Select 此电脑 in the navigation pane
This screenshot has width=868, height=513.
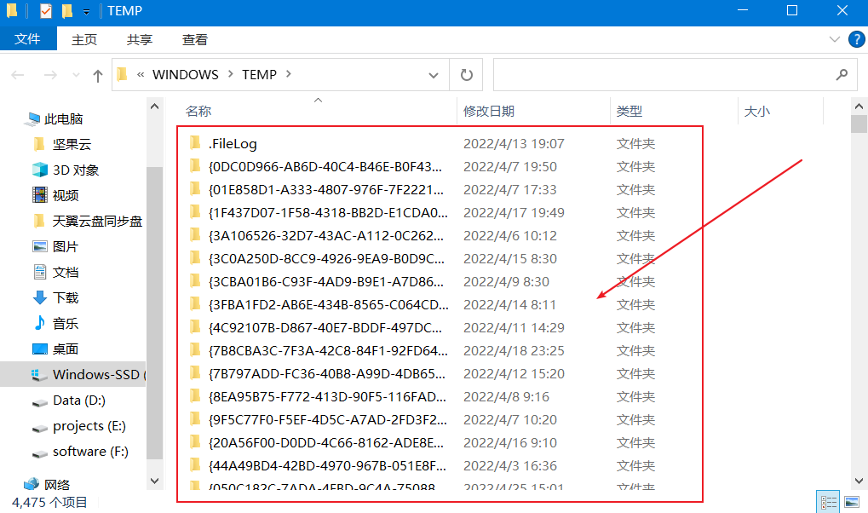click(63, 119)
